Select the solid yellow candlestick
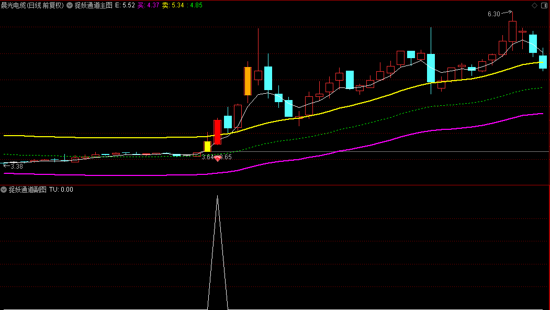 207,147
